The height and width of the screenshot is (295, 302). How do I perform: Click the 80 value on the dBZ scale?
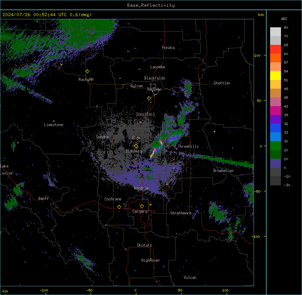(286, 28)
